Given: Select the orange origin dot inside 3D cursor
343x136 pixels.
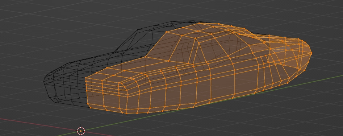Looking at the screenshot, I should point(81,131).
